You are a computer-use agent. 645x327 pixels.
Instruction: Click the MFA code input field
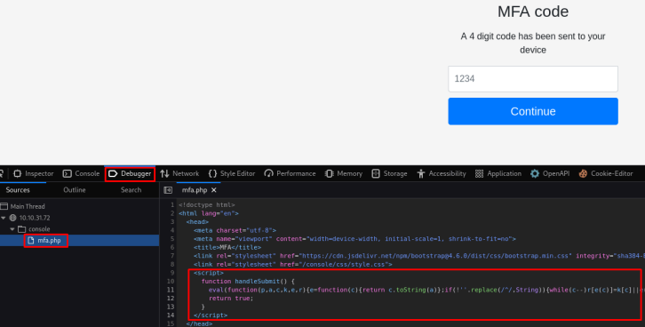coord(533,79)
